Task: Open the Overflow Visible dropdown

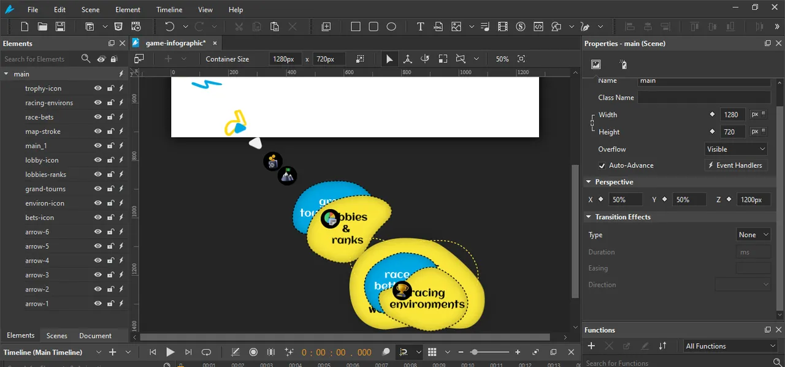Action: coord(737,149)
